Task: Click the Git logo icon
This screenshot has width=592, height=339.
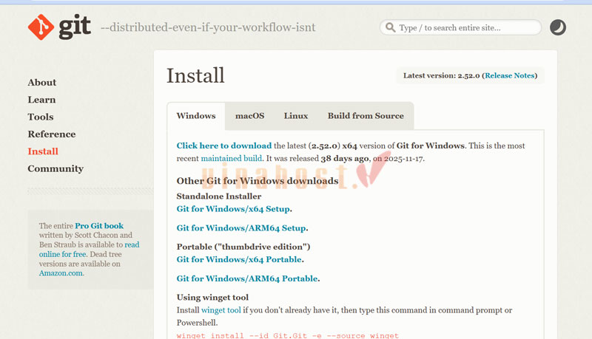Action: pyautogui.click(x=43, y=27)
